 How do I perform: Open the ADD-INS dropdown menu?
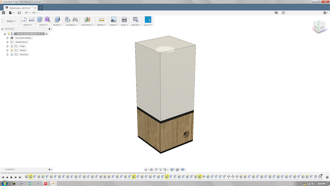(x=135, y=25)
